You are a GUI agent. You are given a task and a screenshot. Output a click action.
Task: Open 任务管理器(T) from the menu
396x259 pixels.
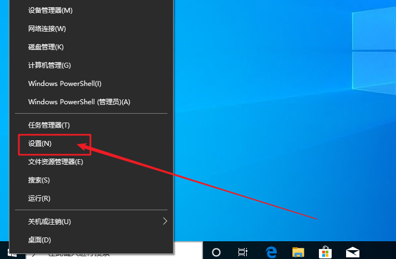pyautogui.click(x=49, y=125)
